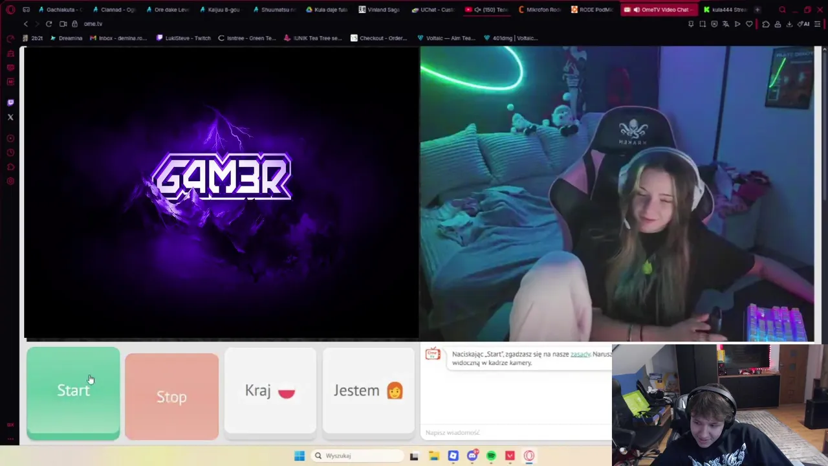This screenshot has height=466, width=828.
Task: Go forward in browser history
Action: 36,24
